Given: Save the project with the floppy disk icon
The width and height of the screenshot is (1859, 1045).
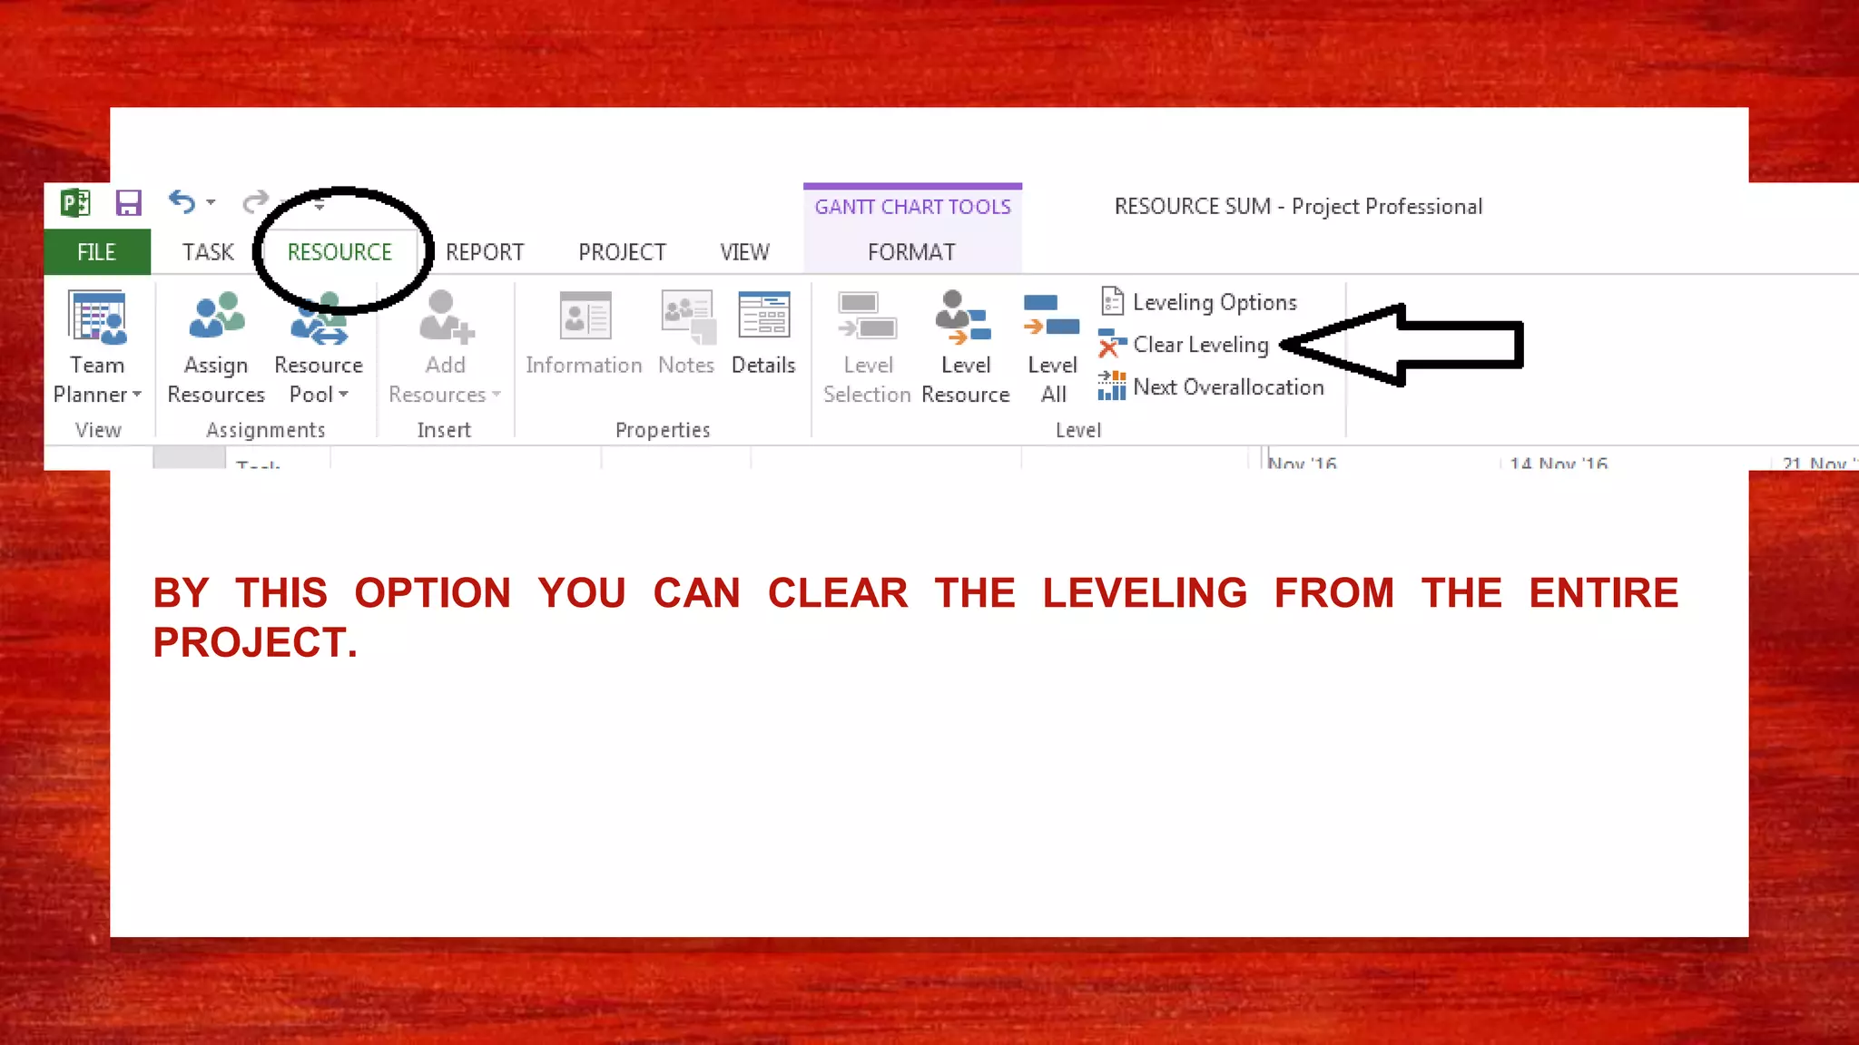Looking at the screenshot, I should 129,202.
